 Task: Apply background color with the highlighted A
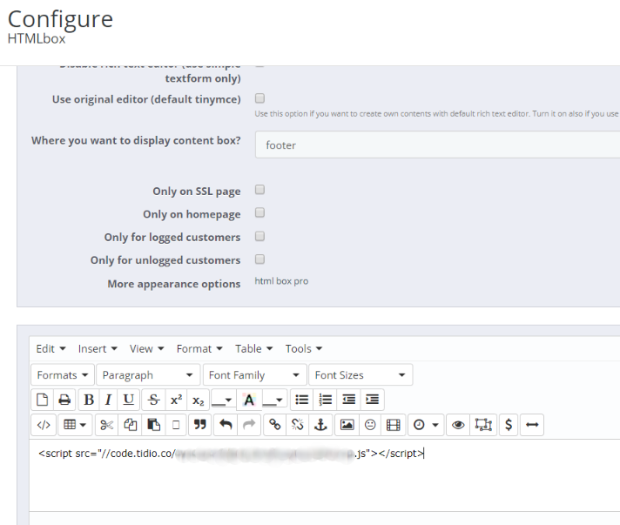(249, 400)
